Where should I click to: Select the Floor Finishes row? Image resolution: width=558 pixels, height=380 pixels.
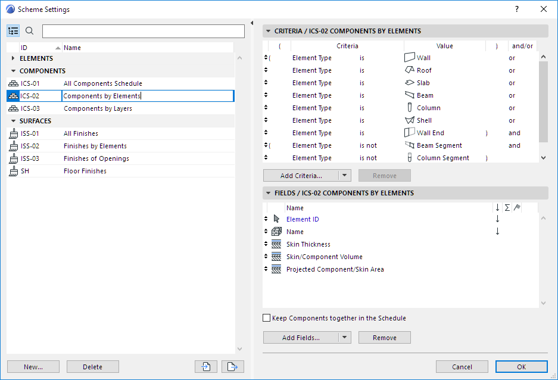[120, 171]
